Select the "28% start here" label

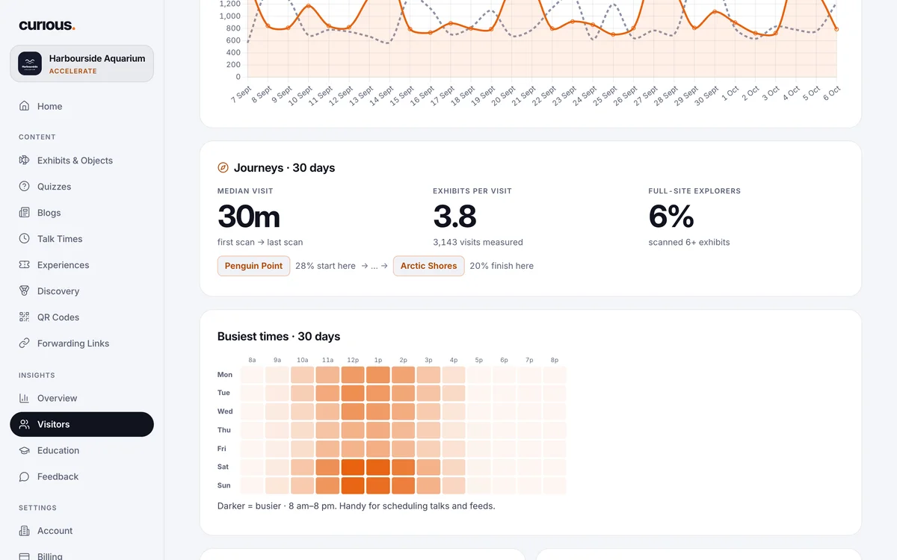coord(325,266)
